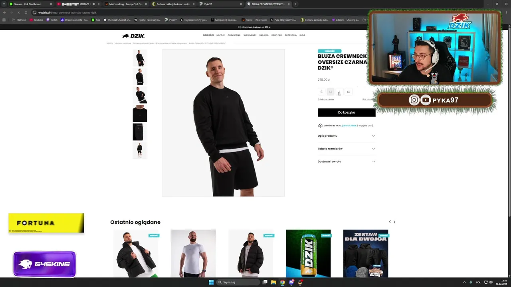Close the Pyka97 tab
Image resolution: width=511 pixels, height=287 pixels.
tap(241, 4)
